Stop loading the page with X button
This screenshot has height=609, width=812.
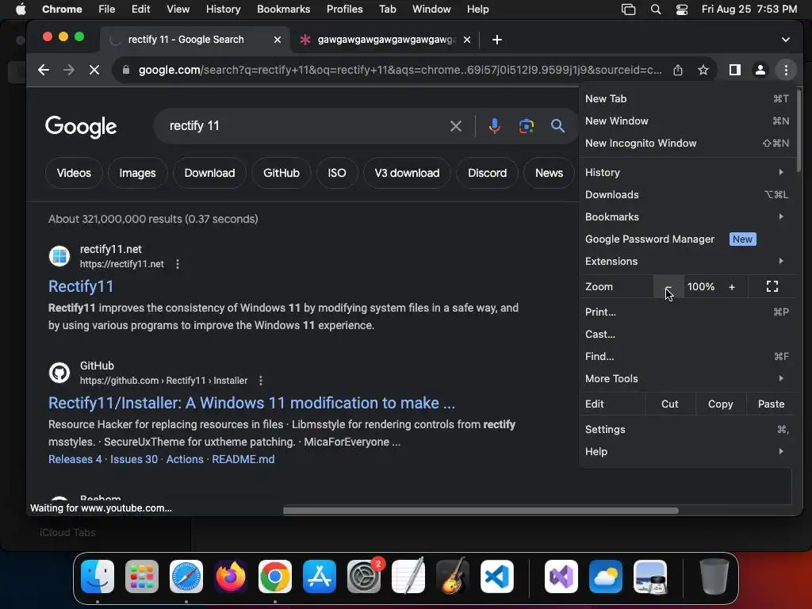click(94, 70)
